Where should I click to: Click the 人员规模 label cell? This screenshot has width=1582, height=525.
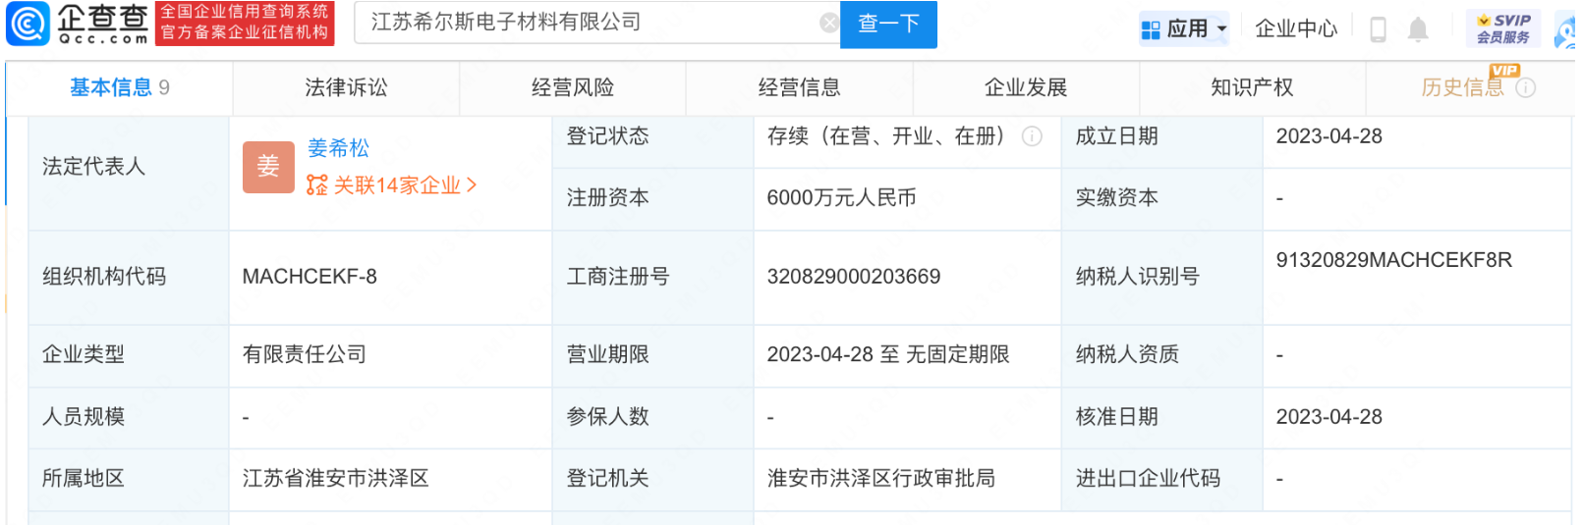129,417
